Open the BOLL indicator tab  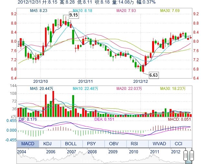coord(71,144)
